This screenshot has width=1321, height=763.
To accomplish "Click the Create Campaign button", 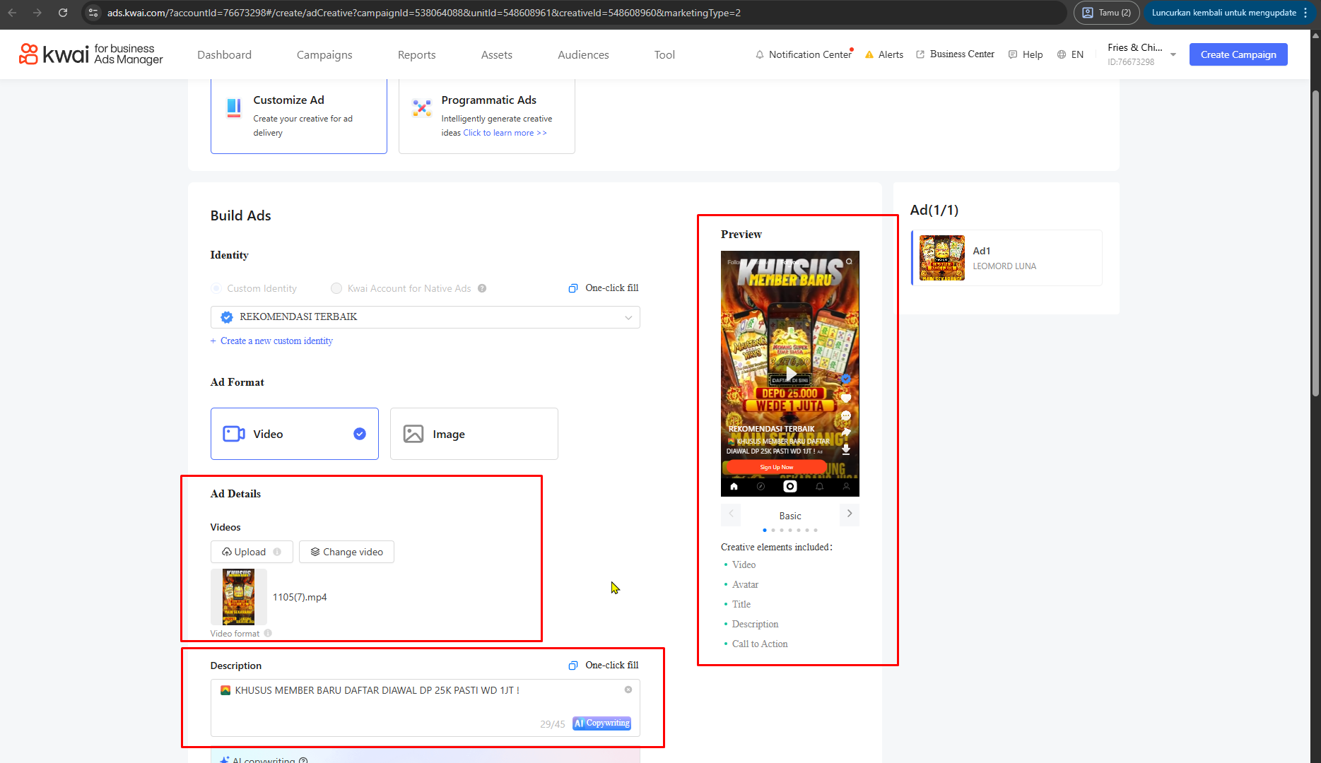I will pos(1238,54).
